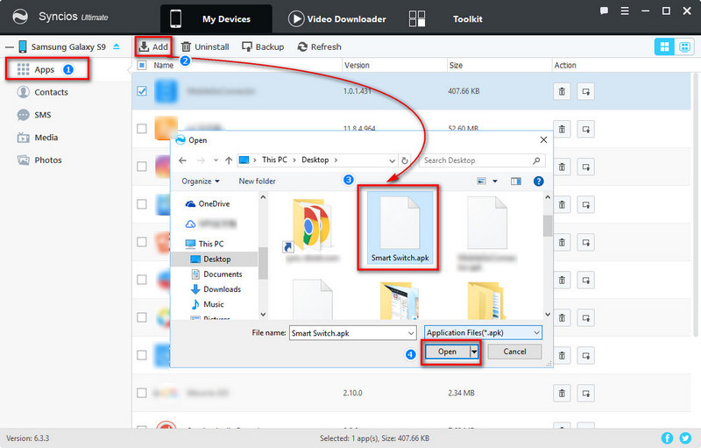The height and width of the screenshot is (448, 701).
Task: Toggle the preview pane icon
Action: pyautogui.click(x=516, y=181)
